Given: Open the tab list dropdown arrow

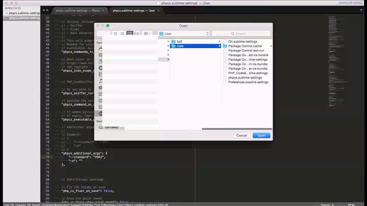Looking at the screenshot, I should pos(361,10).
